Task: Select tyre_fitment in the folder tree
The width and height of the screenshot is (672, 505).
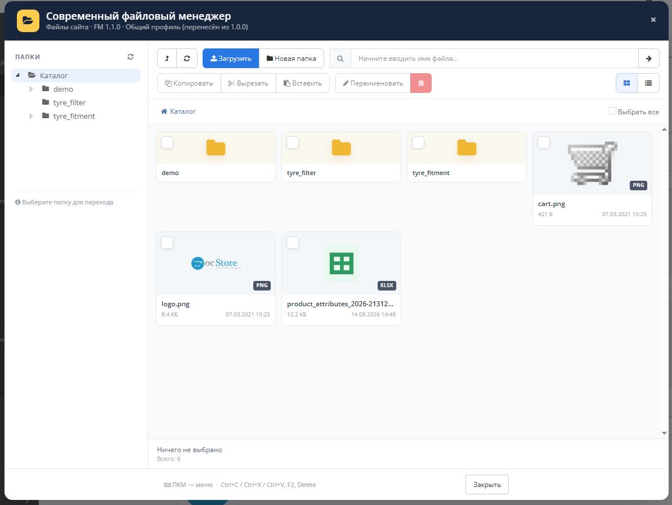Action: click(x=74, y=116)
